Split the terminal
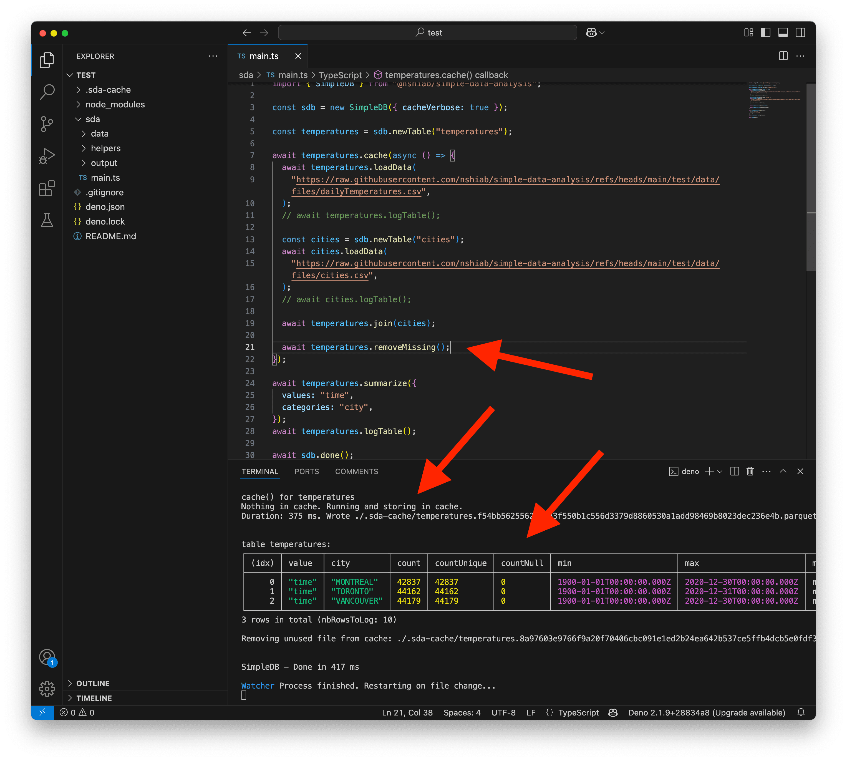 click(735, 472)
